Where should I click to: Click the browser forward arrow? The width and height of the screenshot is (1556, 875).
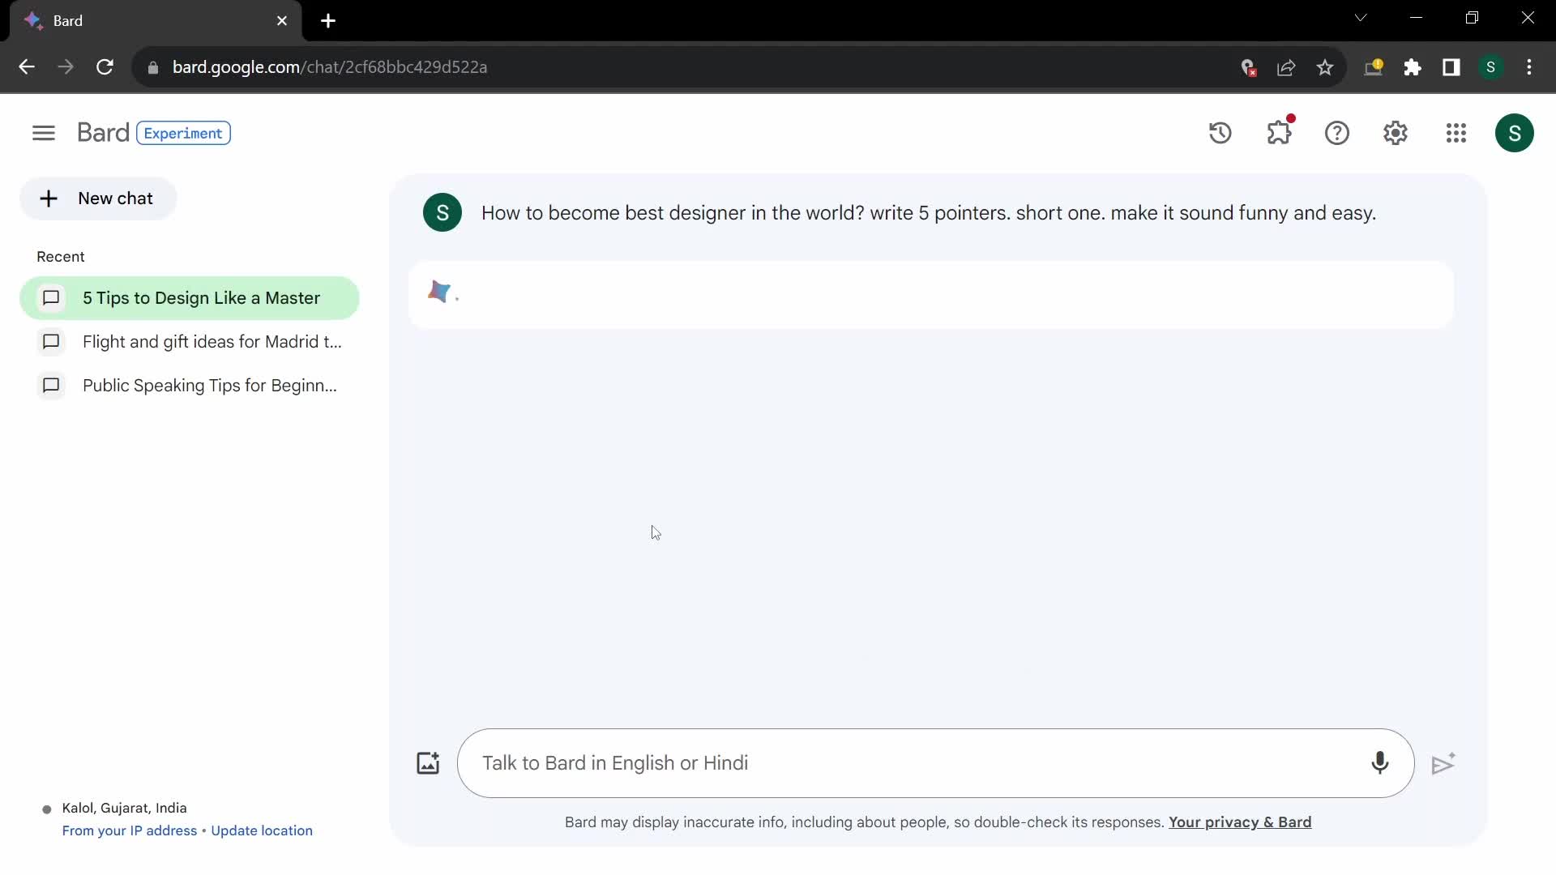(x=66, y=67)
